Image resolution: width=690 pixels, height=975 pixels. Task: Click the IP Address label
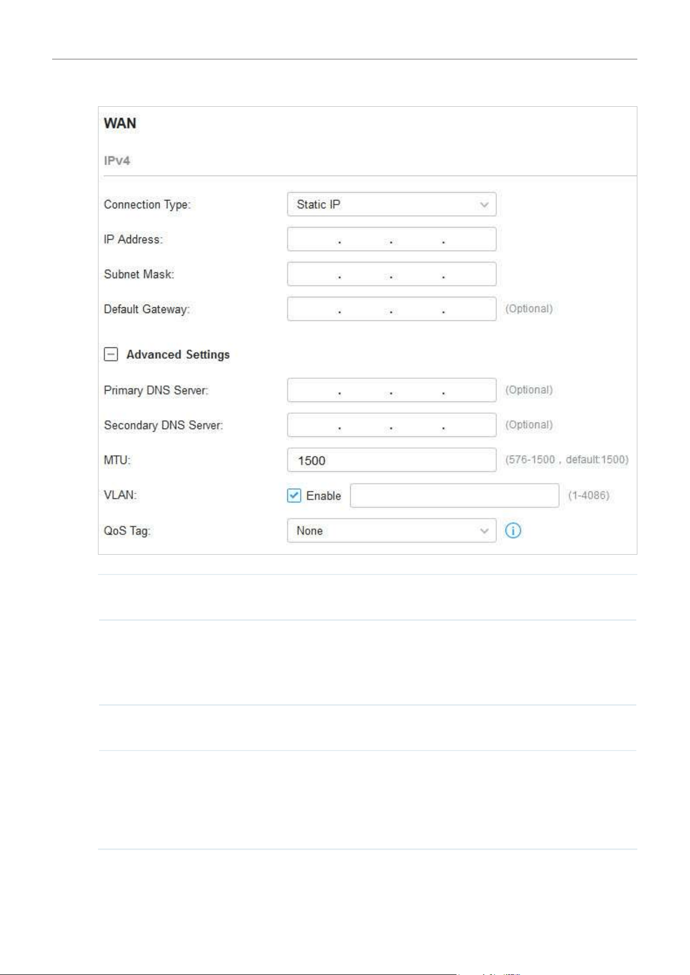tap(133, 240)
